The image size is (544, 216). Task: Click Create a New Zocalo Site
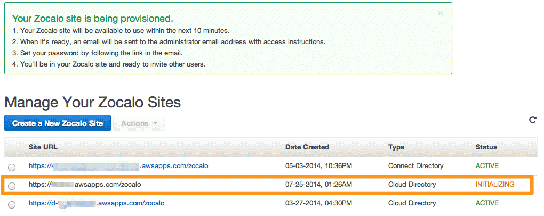coord(58,123)
